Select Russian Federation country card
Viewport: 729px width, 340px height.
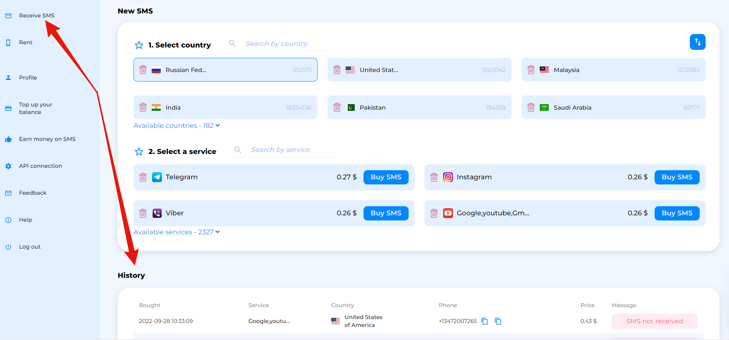tap(225, 70)
